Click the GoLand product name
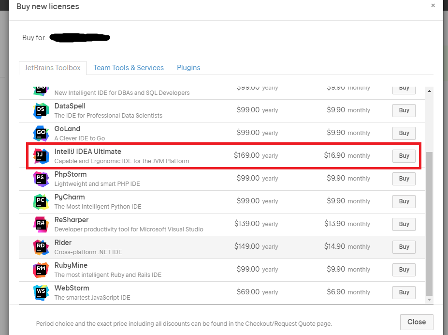448x335 pixels. click(68, 129)
